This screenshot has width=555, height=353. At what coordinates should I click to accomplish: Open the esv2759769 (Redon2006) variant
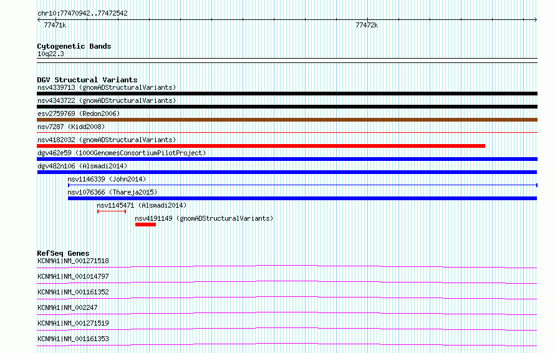[x=79, y=114]
